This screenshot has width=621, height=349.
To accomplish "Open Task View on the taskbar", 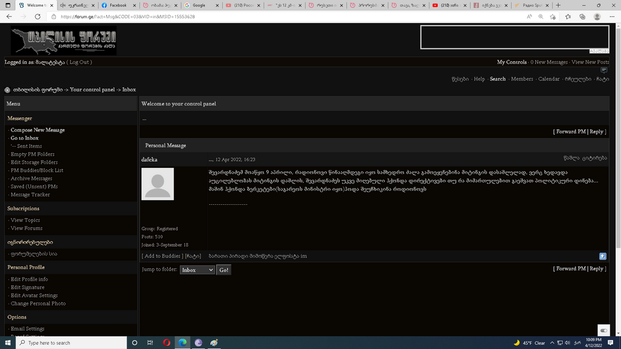I will click(150, 343).
